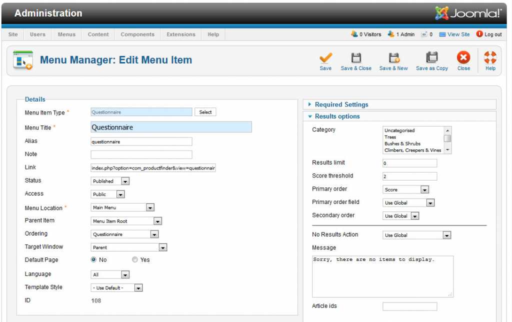Click the red Close icon
Screen dimensions: 512x322
pos(463,57)
